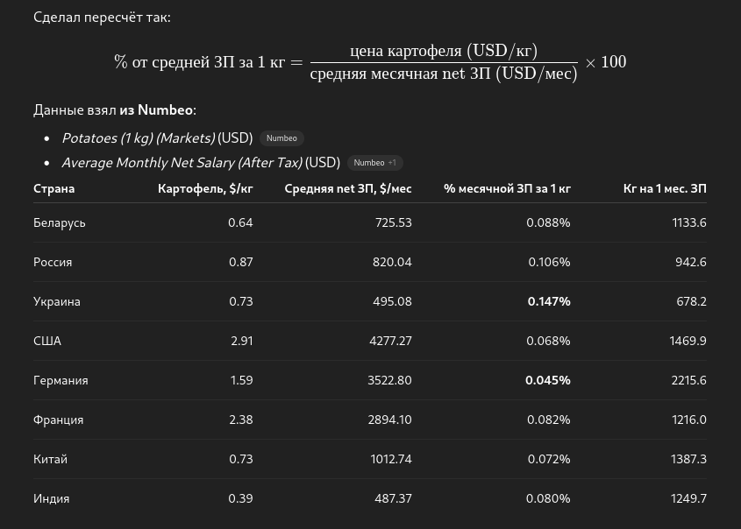741x529 pixels.
Task: Click the 2215.6 kilogram value for Германия
Action: tap(689, 380)
